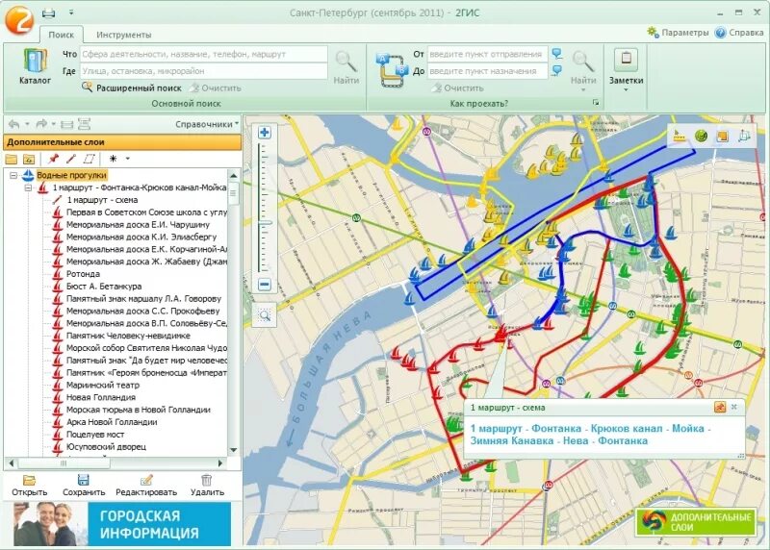
Task: Open the marker style dropdown arrow
Action: pyautogui.click(x=128, y=159)
